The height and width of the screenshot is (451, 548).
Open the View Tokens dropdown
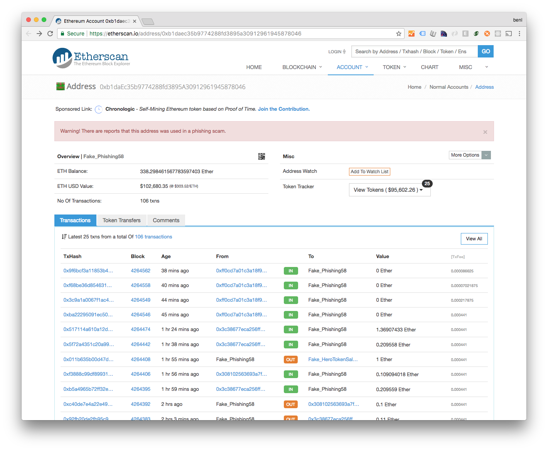point(390,190)
